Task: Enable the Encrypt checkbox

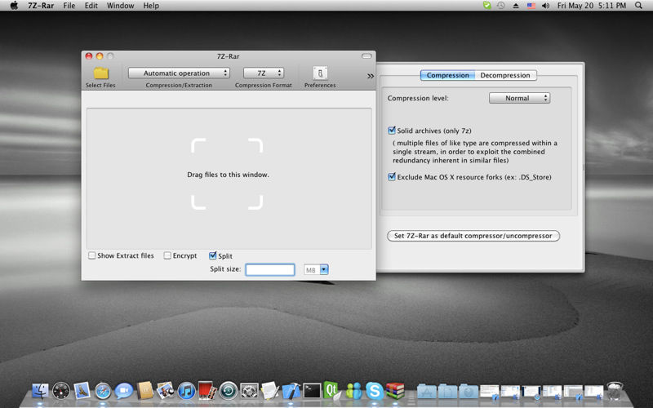Action: coord(167,255)
